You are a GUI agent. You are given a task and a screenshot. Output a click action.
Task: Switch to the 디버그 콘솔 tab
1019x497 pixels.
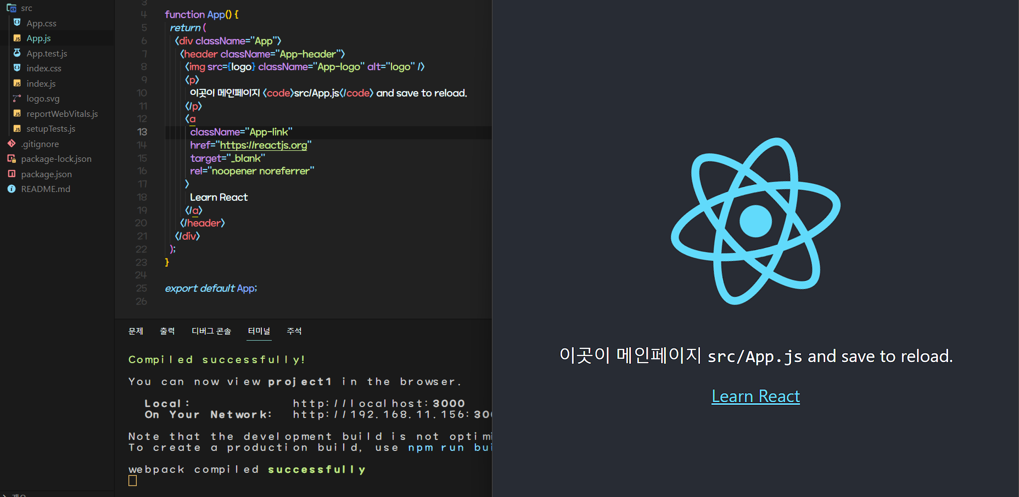(211, 331)
